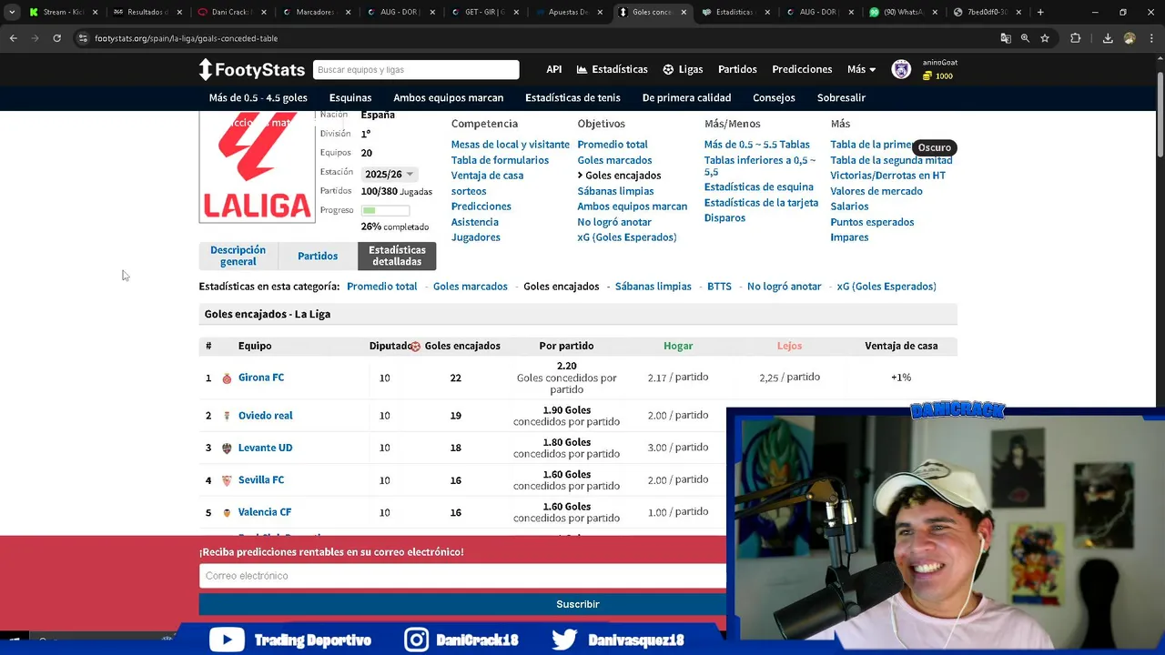The height and width of the screenshot is (655, 1165).
Task: Select the Estadísticas detalladas tab
Action: (397, 256)
